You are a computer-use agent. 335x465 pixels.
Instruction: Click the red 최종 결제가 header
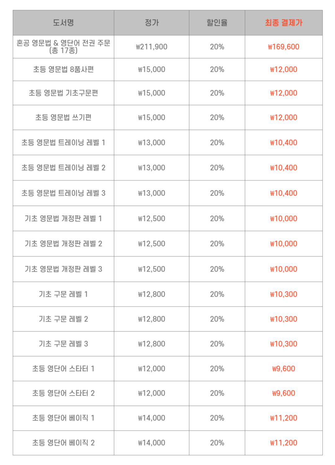[x=284, y=23]
